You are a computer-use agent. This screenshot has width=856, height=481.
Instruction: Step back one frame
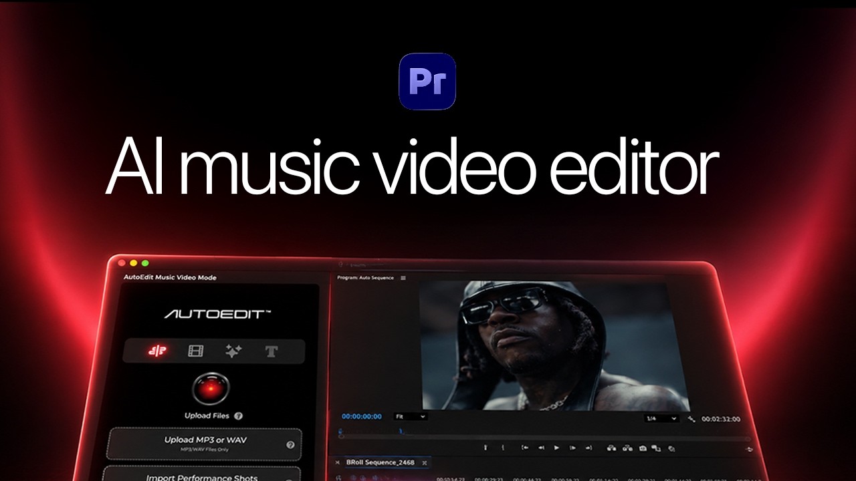[542, 448]
